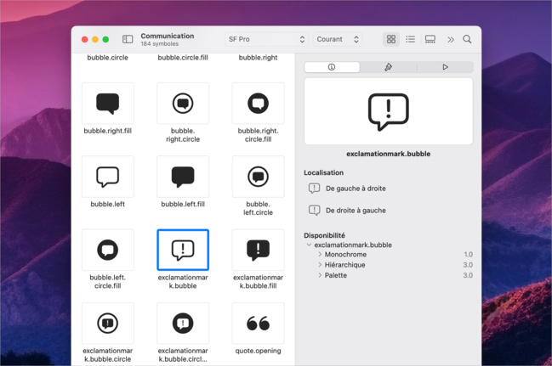Select the rendering paintbrush tab
This screenshot has width=552, height=366.
(x=388, y=67)
